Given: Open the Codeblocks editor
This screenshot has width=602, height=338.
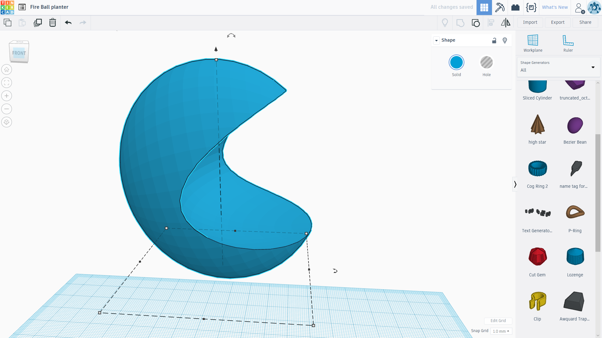Looking at the screenshot, I should [x=531, y=7].
